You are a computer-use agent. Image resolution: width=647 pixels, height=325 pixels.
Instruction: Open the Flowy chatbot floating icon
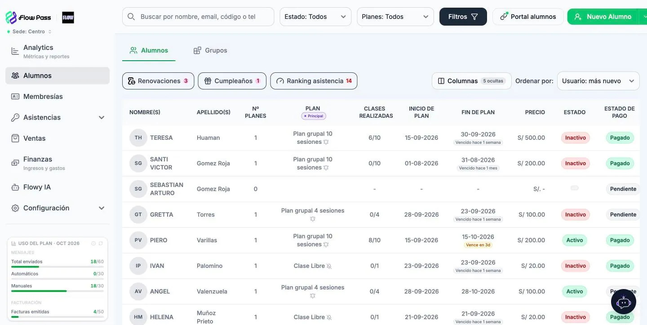pyautogui.click(x=623, y=302)
